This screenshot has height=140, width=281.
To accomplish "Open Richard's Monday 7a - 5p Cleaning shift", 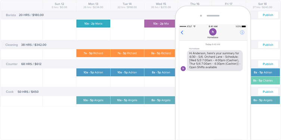I will (93, 53).
